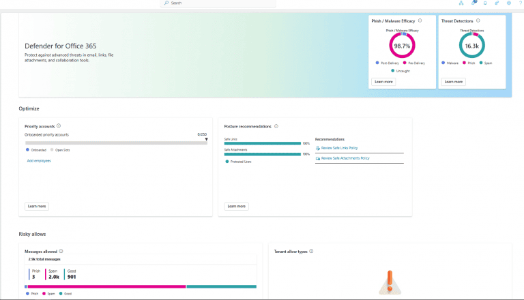The height and width of the screenshot is (300, 524).
Task: Click info icon beside Priority accounts
Action: (59, 125)
